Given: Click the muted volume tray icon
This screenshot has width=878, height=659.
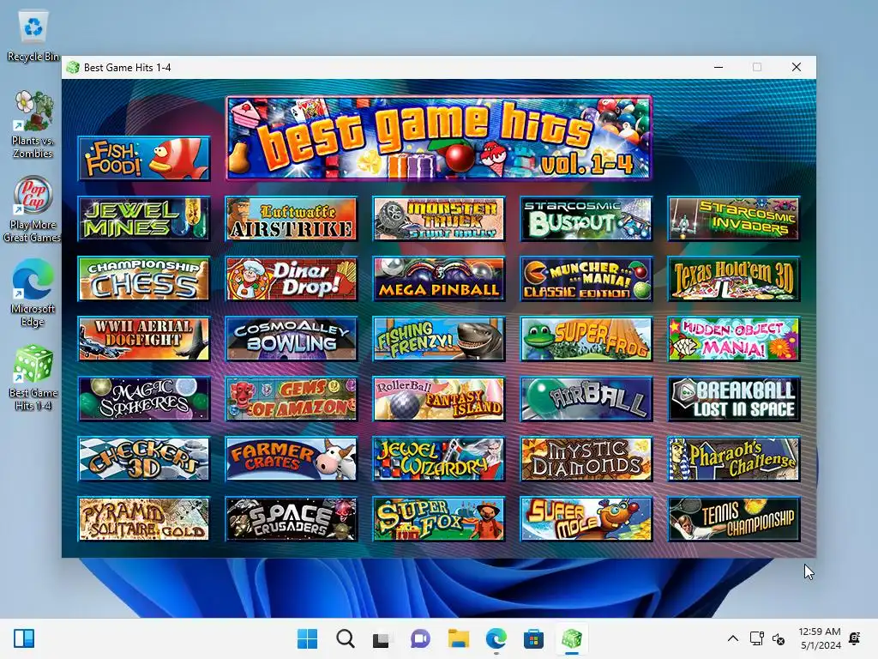Looking at the screenshot, I should point(779,638).
